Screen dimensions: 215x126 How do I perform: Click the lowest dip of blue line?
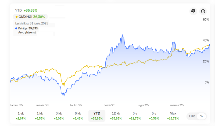pos(63,96)
